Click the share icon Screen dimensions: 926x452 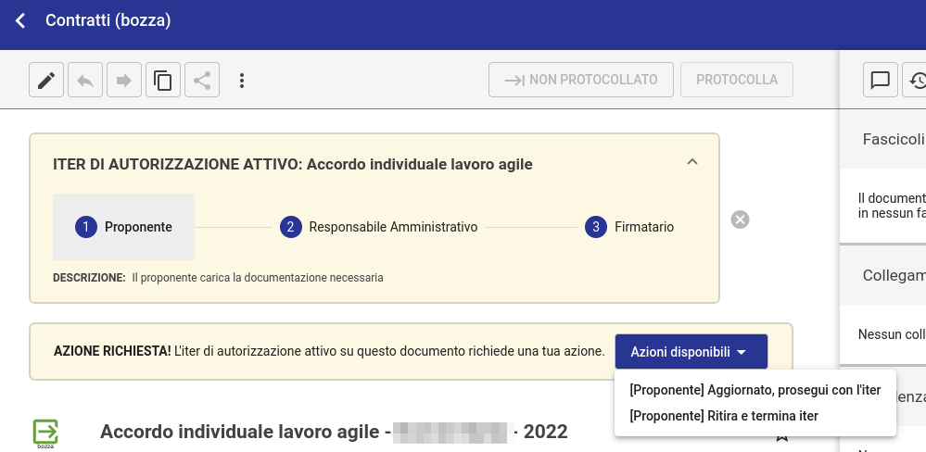tap(202, 80)
